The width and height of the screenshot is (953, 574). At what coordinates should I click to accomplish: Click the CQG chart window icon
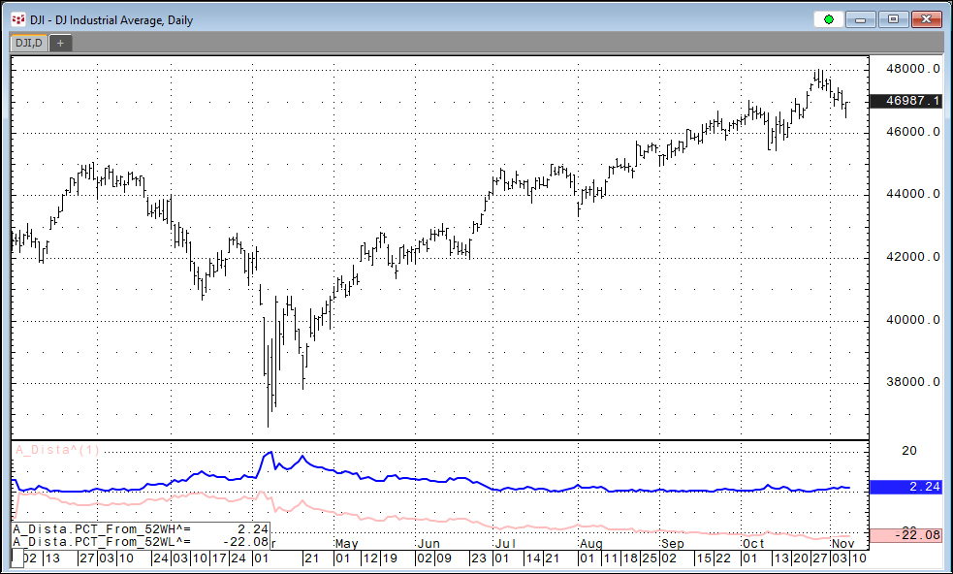tap(17, 19)
